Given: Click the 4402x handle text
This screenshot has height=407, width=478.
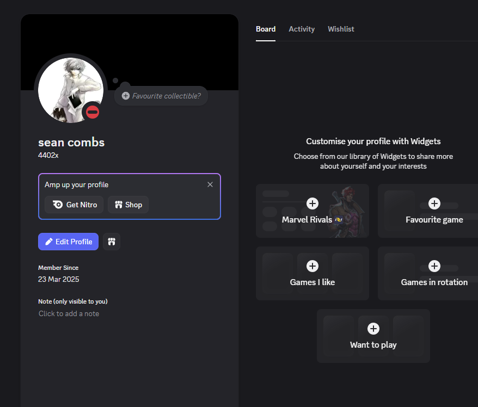Looking at the screenshot, I should pyautogui.click(x=48, y=156).
